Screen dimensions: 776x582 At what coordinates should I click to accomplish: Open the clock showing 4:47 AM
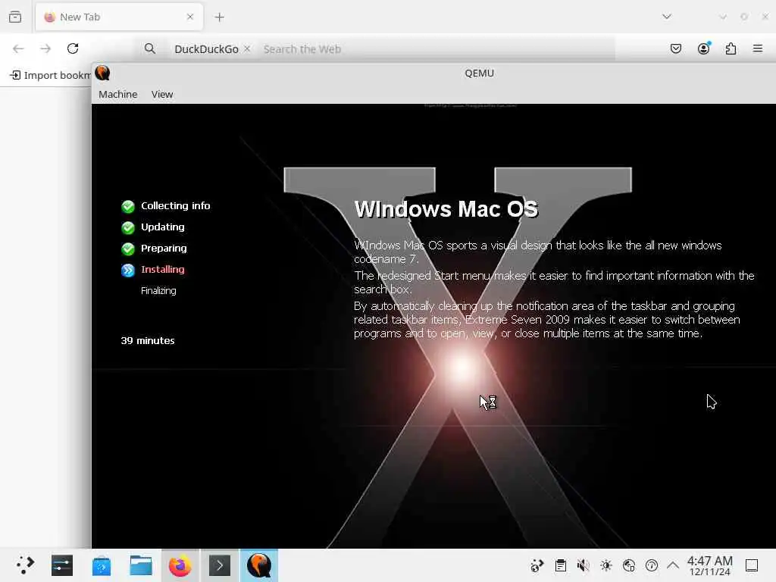pos(709,565)
